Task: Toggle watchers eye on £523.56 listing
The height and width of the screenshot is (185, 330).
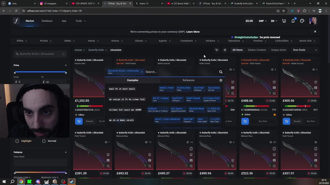Action: 270,142
